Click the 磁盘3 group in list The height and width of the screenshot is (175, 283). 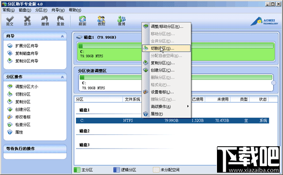tap(84, 145)
